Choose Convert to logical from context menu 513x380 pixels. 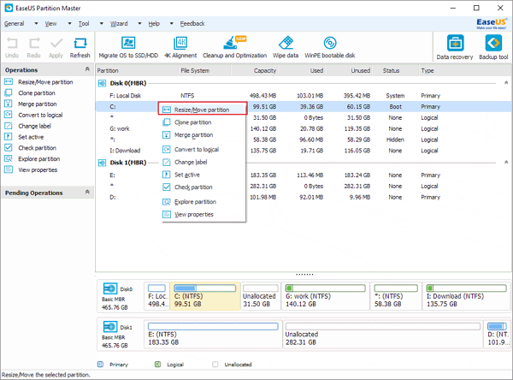point(203,150)
